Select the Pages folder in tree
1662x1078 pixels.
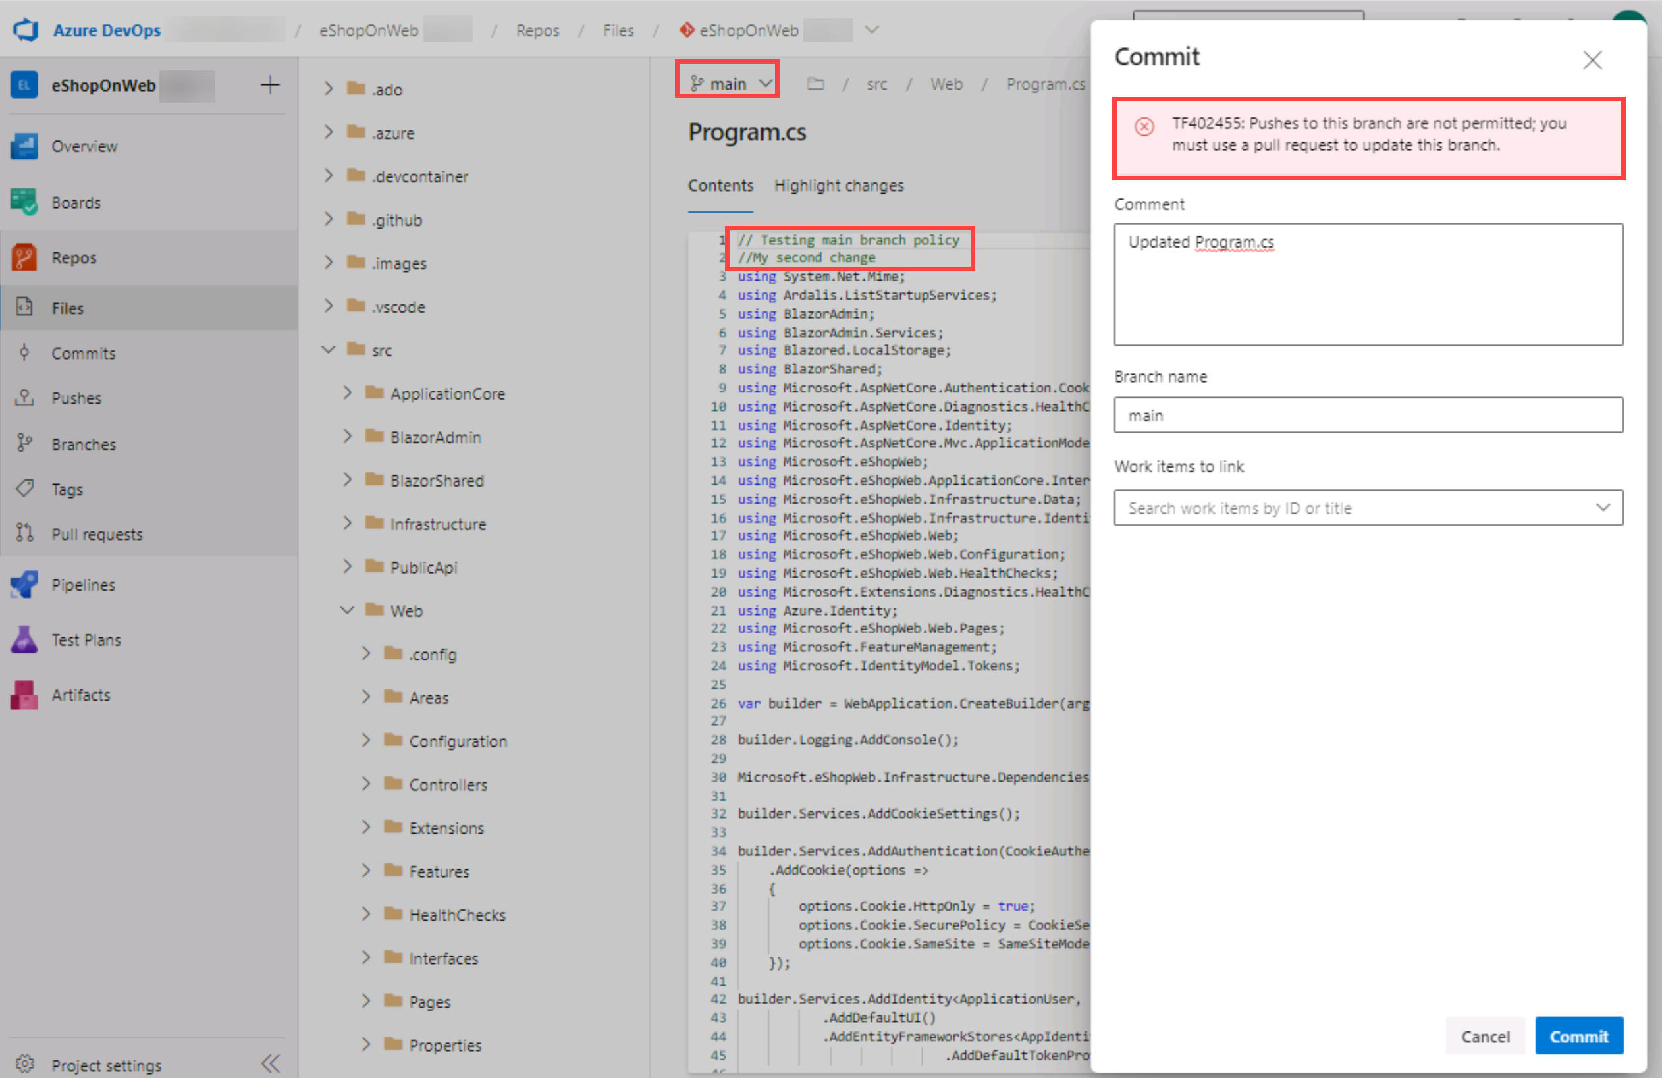tap(429, 1001)
